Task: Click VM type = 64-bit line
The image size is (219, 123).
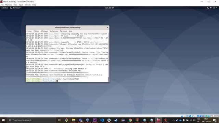Action: click(x=54, y=36)
